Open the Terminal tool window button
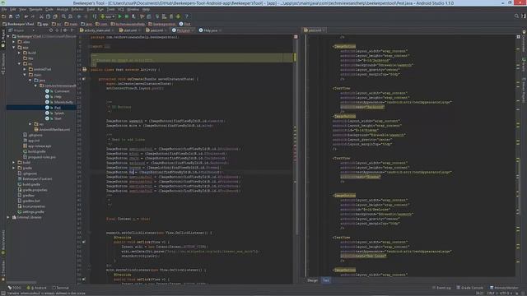The height and width of the screenshot is (296, 527). tap(60, 288)
